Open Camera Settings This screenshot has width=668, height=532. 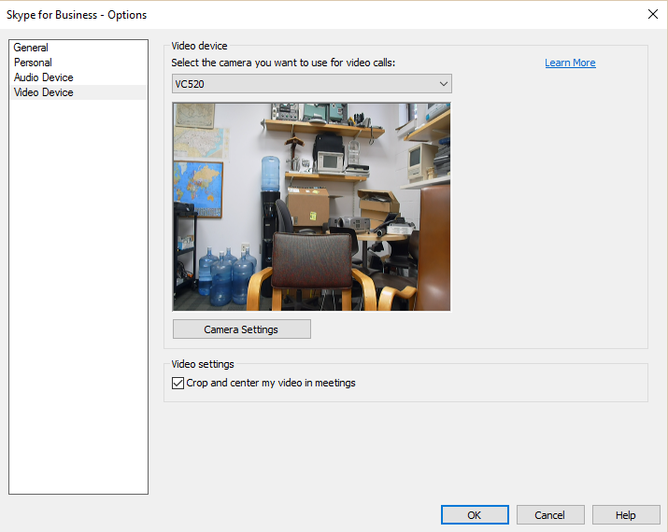click(242, 329)
